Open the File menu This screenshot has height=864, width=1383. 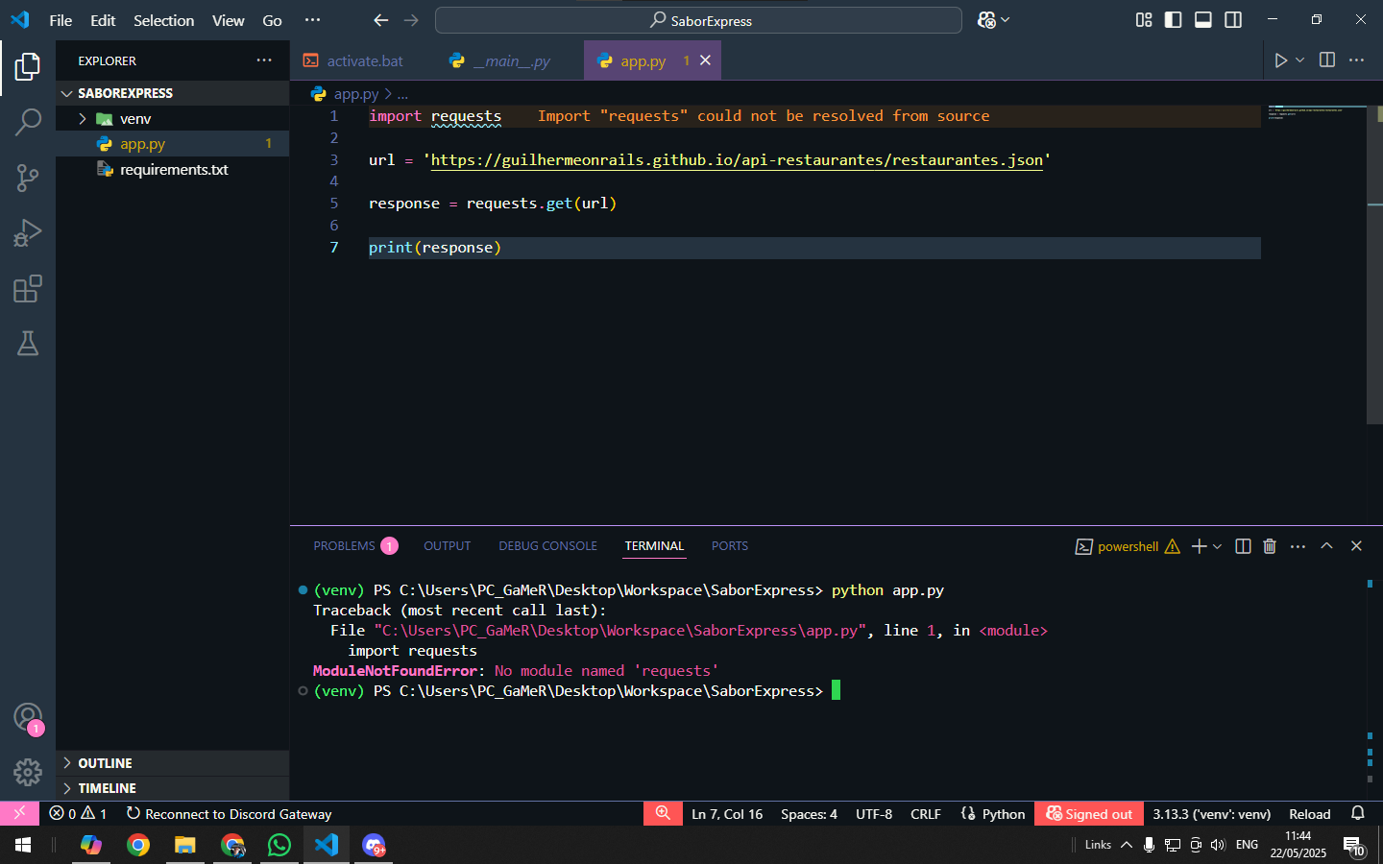[61, 20]
